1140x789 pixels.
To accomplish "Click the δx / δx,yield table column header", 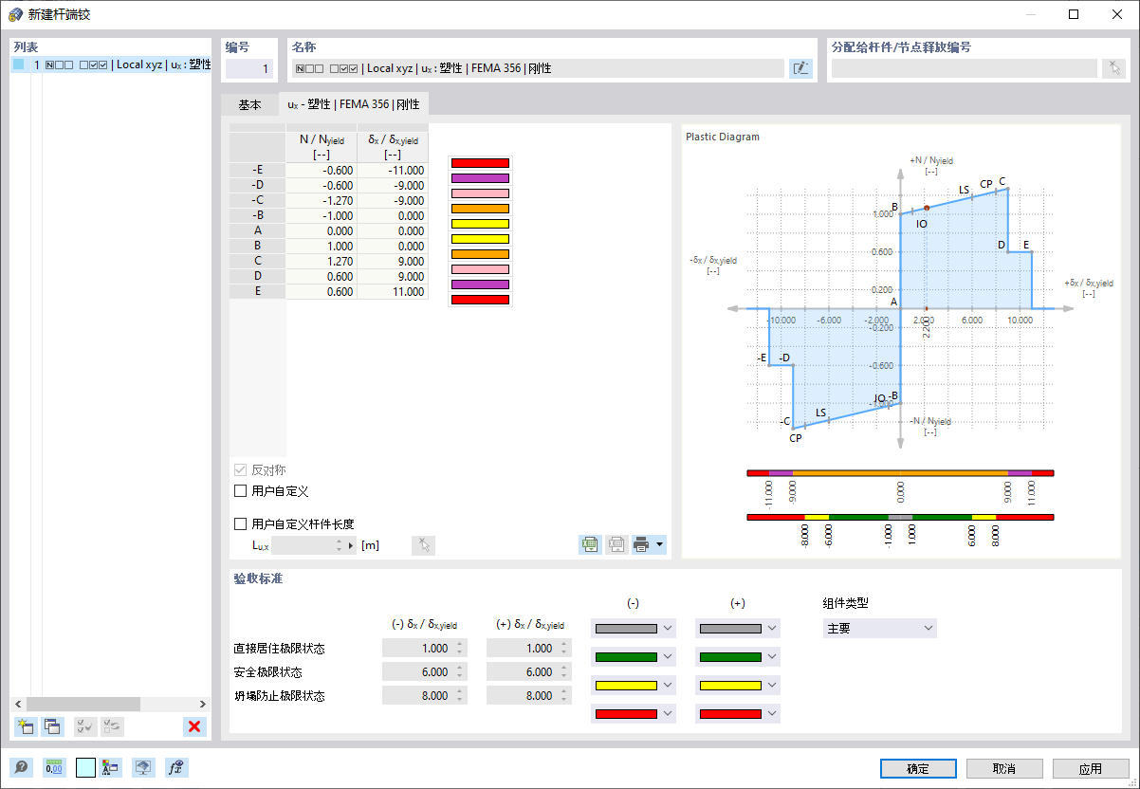I will [x=393, y=147].
